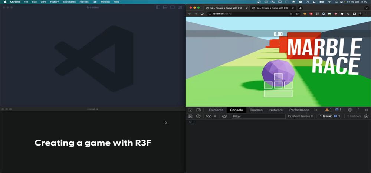
Task: Open the tab search chevron in Chrome
Action: pyautogui.click(x=367, y=8)
